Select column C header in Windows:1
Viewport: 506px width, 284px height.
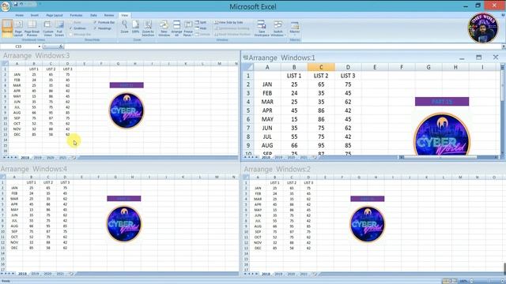(321, 67)
